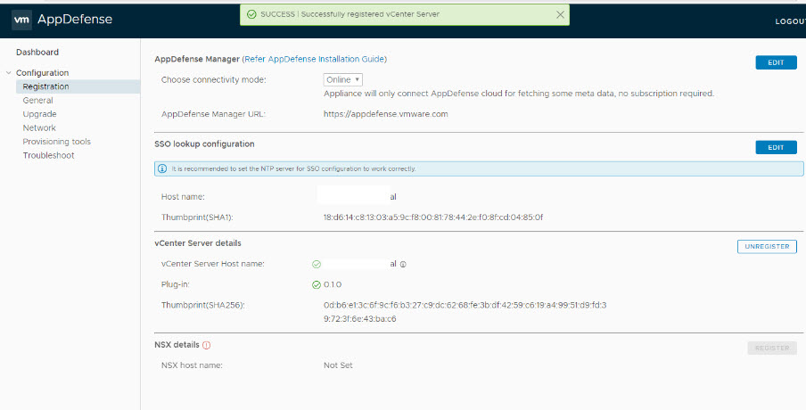Open the Troubleshoot page
Image resolution: width=806 pixels, height=410 pixels.
[48, 155]
